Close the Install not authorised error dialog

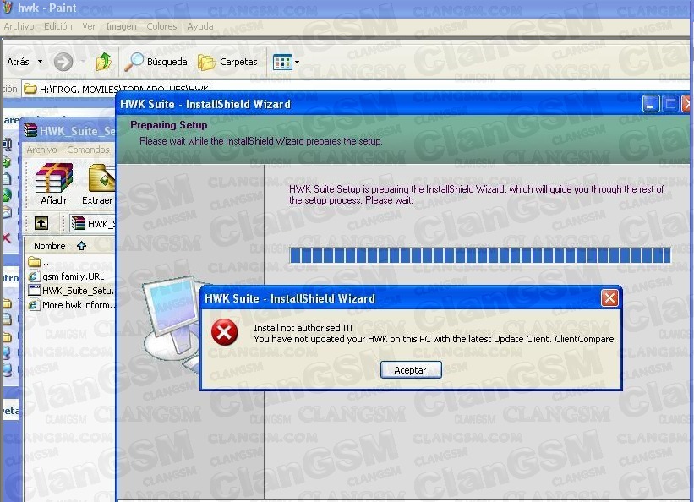click(609, 298)
